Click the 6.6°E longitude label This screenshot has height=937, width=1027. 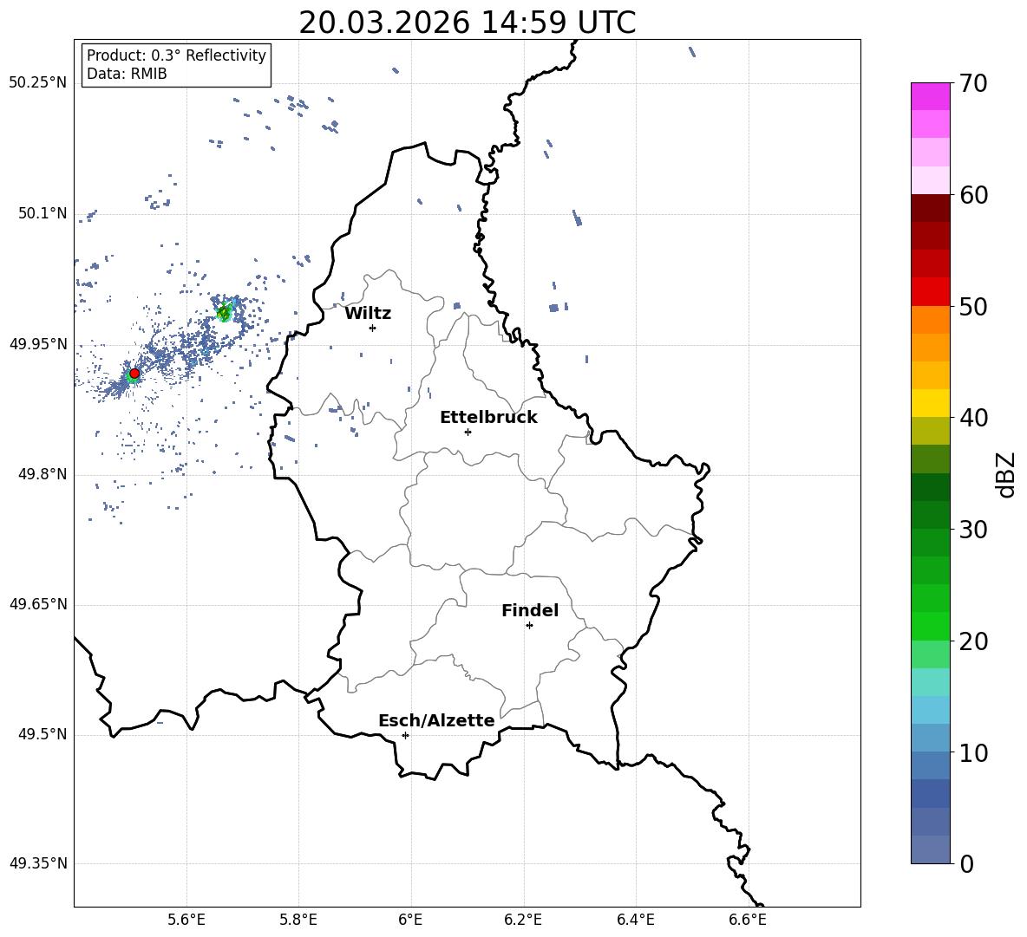(748, 920)
